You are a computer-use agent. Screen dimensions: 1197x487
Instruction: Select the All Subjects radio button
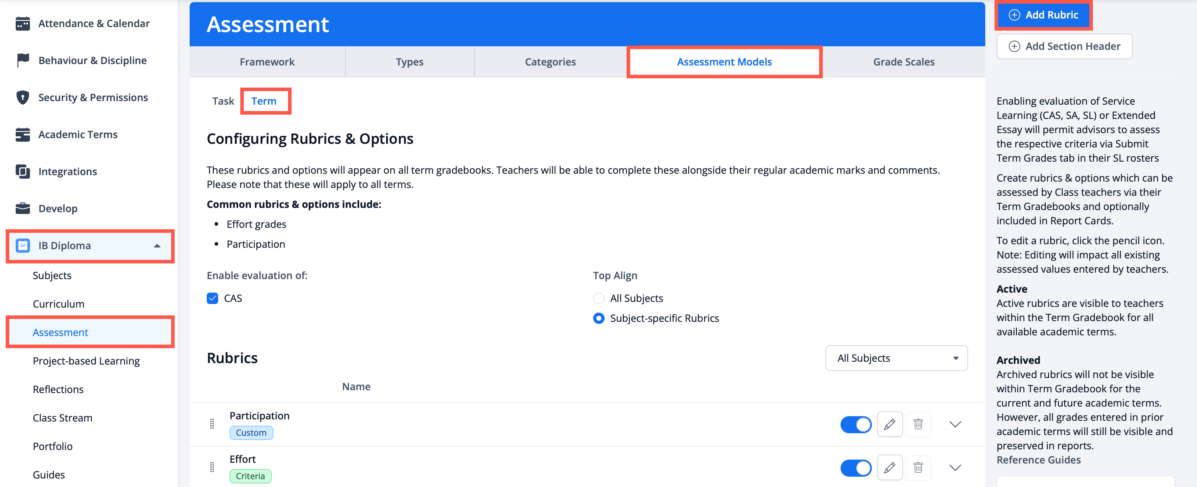point(598,298)
